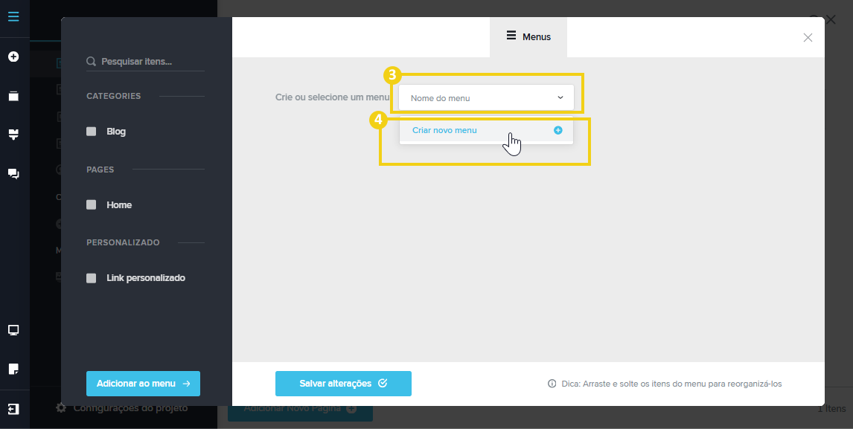853x429 pixels.
Task: Click the Home label text
Action: [119, 205]
